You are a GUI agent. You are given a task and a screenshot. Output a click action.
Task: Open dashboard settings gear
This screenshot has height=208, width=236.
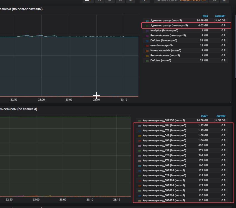130,1
